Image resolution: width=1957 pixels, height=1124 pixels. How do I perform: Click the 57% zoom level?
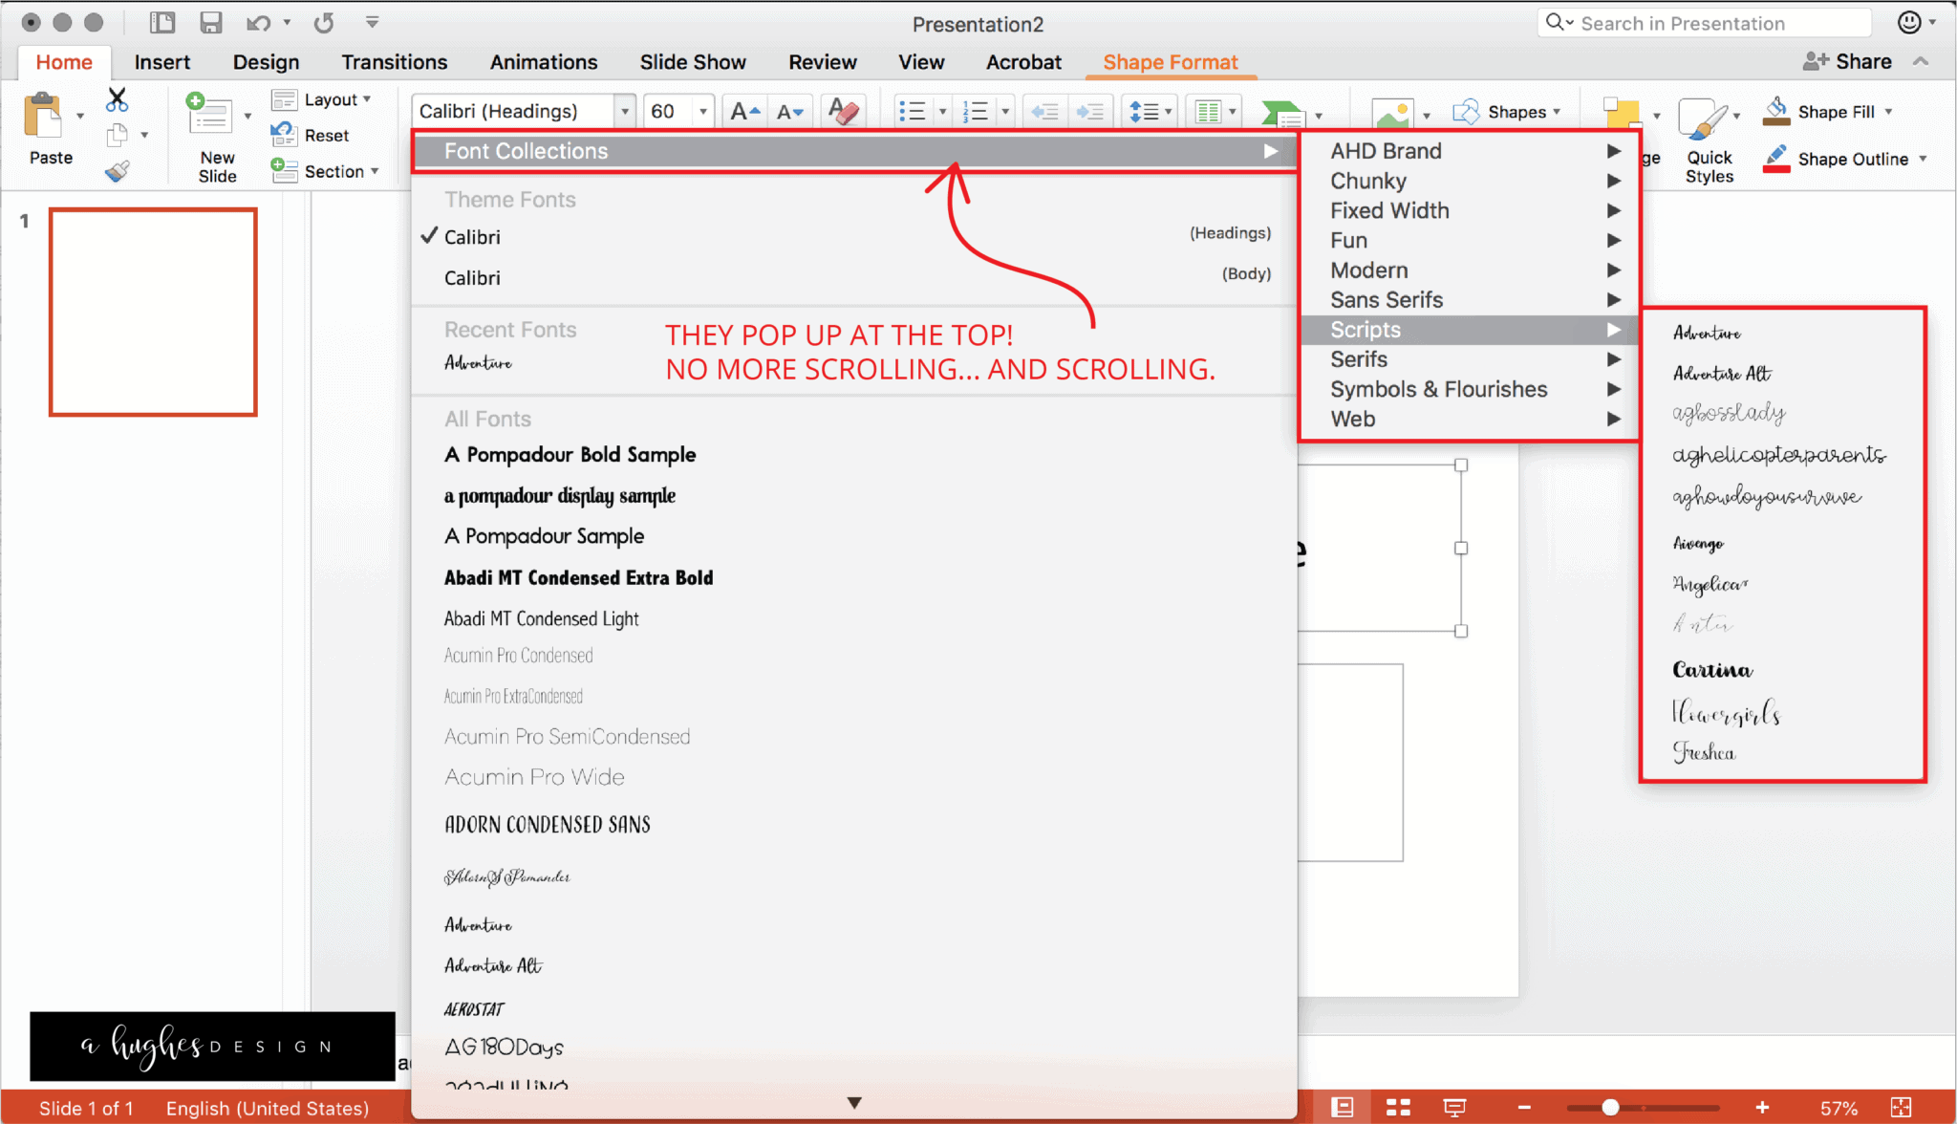pyautogui.click(x=1839, y=1108)
